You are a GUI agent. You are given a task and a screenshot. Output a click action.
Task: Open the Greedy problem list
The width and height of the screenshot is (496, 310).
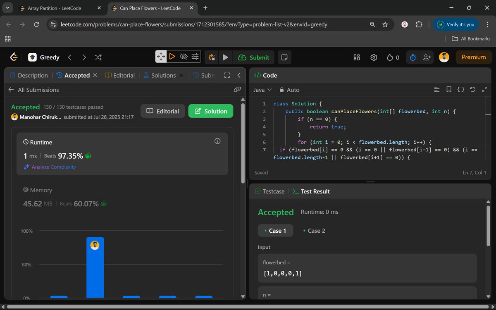(44, 57)
